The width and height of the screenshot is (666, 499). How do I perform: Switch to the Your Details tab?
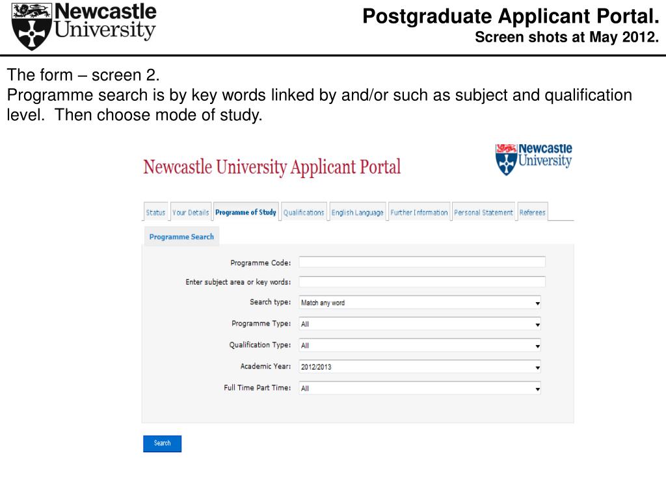(x=191, y=212)
